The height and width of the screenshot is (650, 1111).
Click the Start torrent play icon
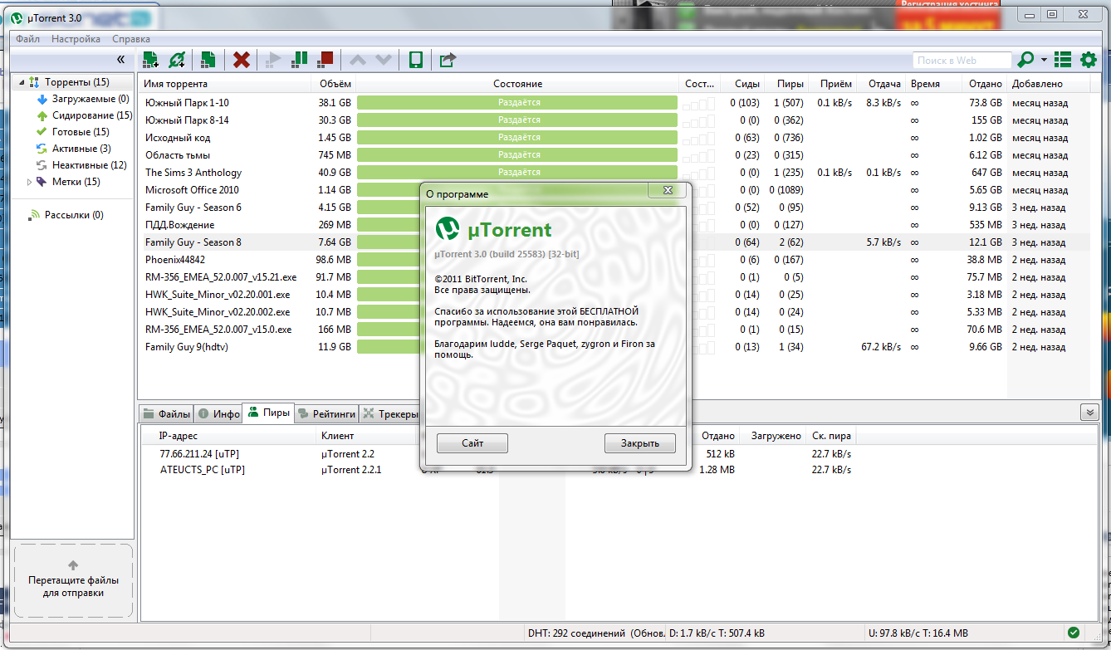[272, 60]
